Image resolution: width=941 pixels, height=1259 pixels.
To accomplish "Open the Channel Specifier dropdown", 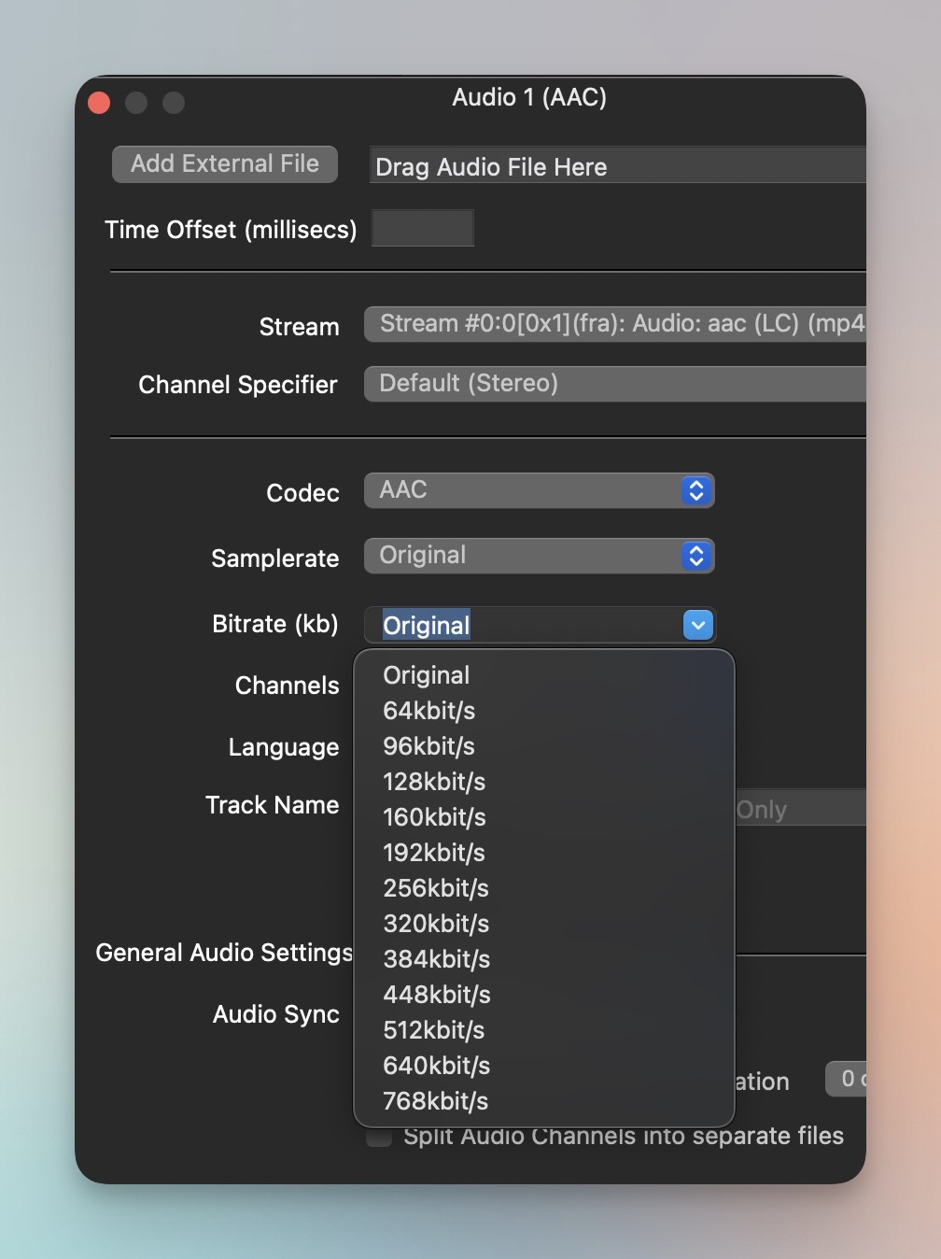I will (x=616, y=384).
